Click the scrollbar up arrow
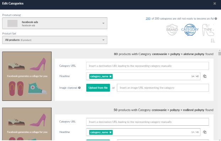221x141 pixels. pos(220,50)
